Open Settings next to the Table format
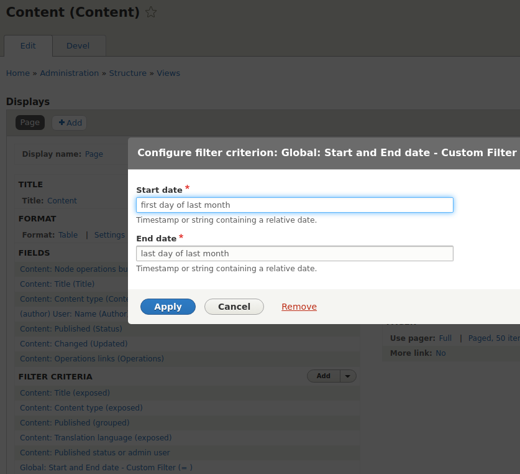The width and height of the screenshot is (520, 474). [109, 235]
